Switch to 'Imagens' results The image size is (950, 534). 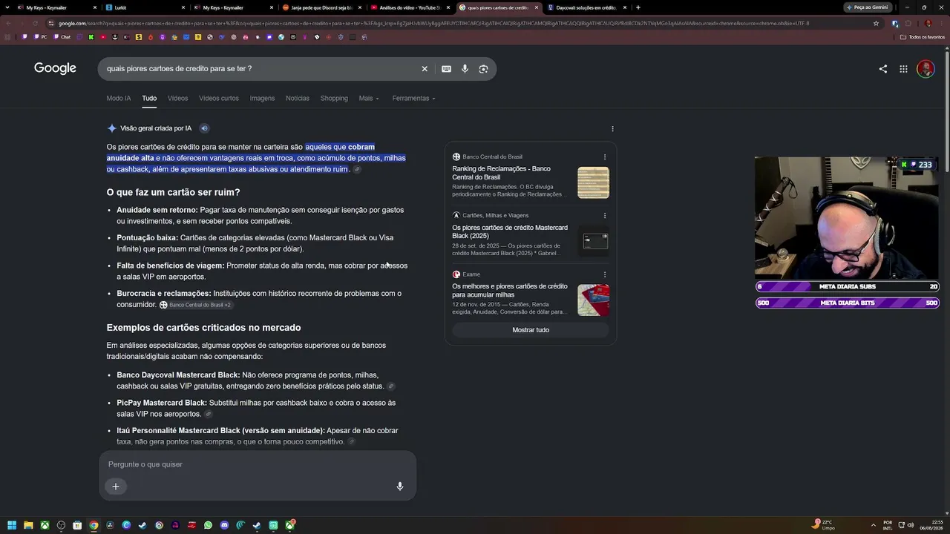coord(262,99)
